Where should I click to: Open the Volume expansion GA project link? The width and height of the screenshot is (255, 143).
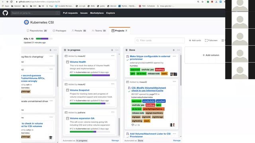pos(82,118)
